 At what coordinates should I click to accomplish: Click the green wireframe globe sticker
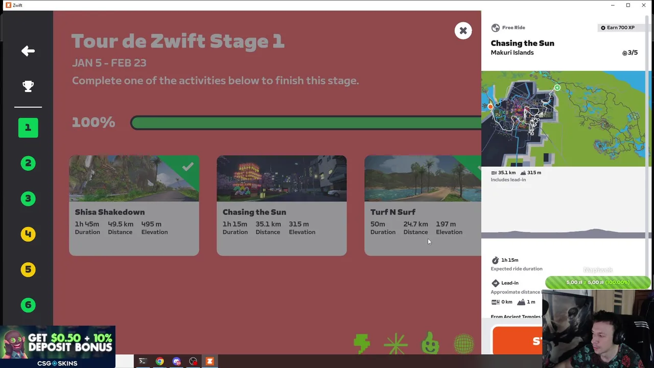pyautogui.click(x=464, y=343)
